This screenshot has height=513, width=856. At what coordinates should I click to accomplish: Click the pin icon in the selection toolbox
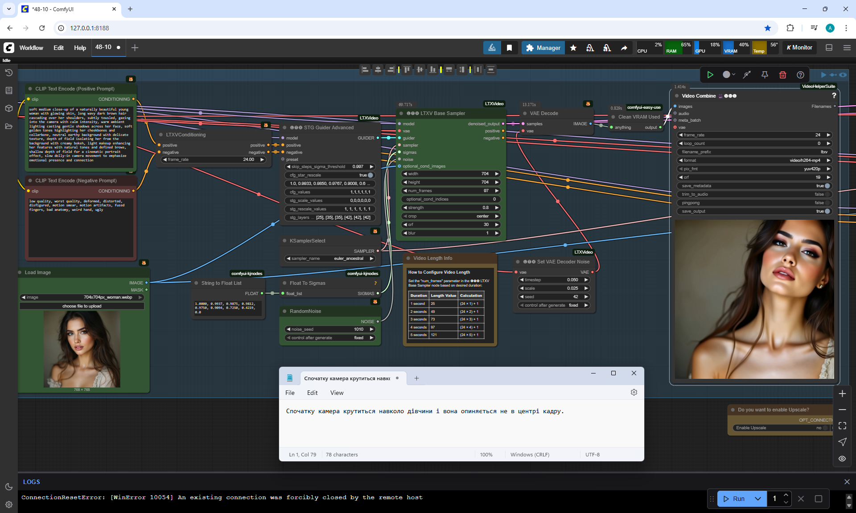point(765,75)
